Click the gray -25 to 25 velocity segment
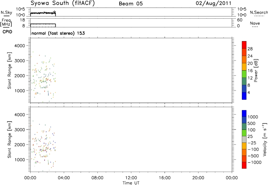Viewport: 268px width, 185px height. (244, 140)
